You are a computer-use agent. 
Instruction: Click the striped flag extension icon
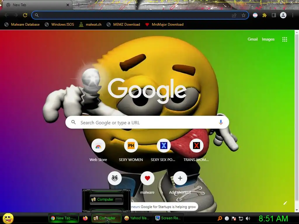tap(255, 15)
